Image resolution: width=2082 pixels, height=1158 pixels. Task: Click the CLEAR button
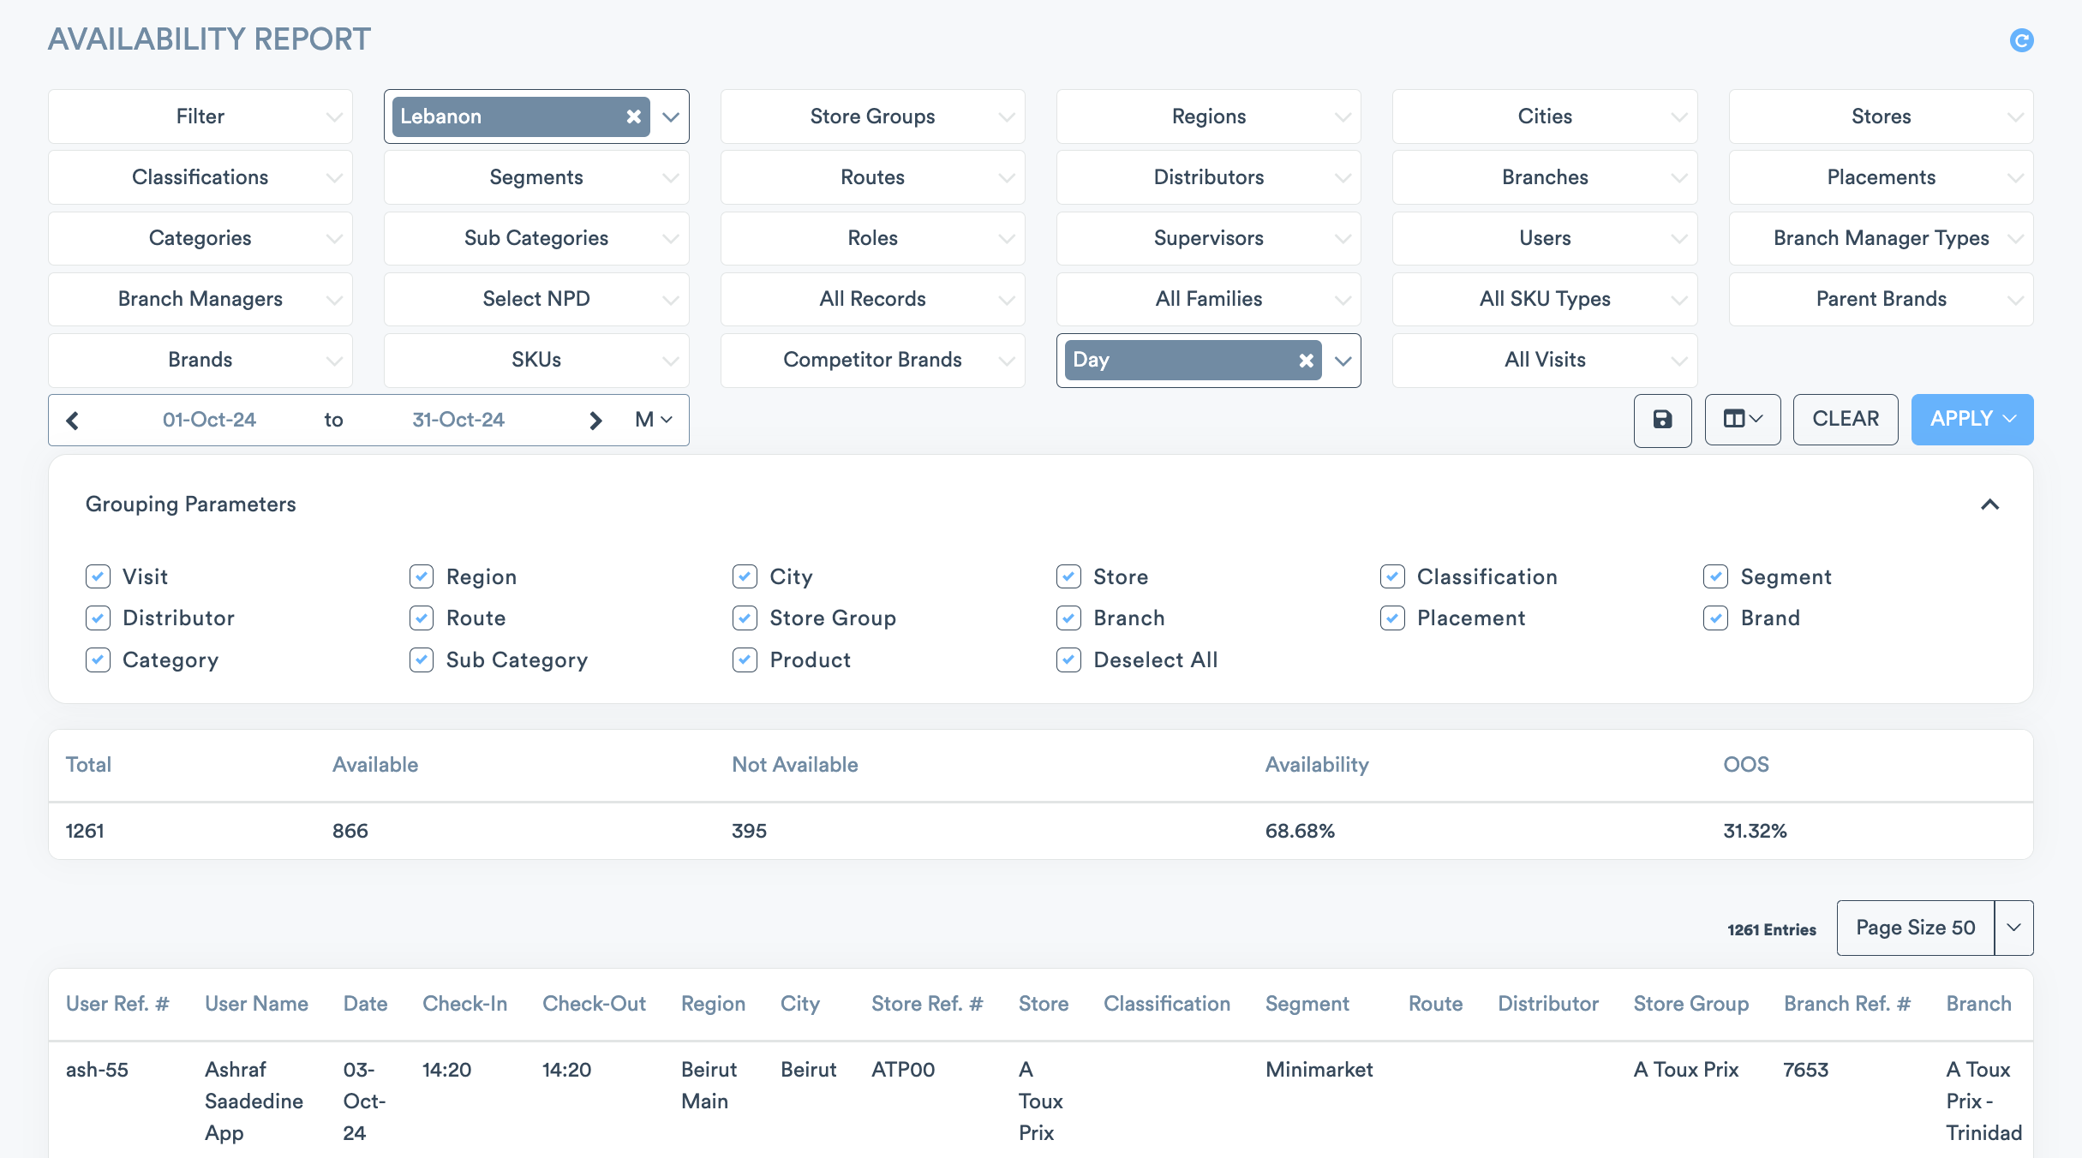(x=1845, y=420)
